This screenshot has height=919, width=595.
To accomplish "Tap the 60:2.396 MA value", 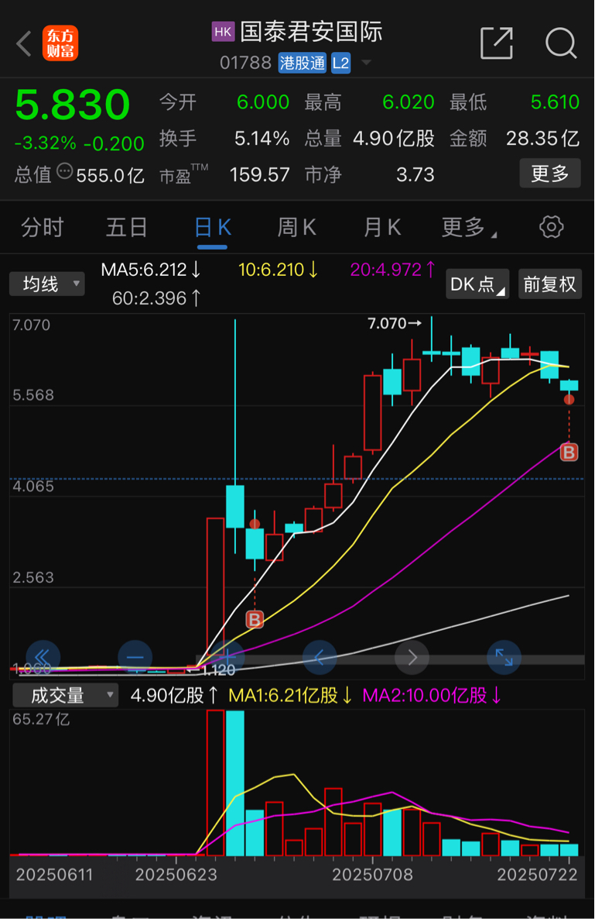I will point(156,298).
